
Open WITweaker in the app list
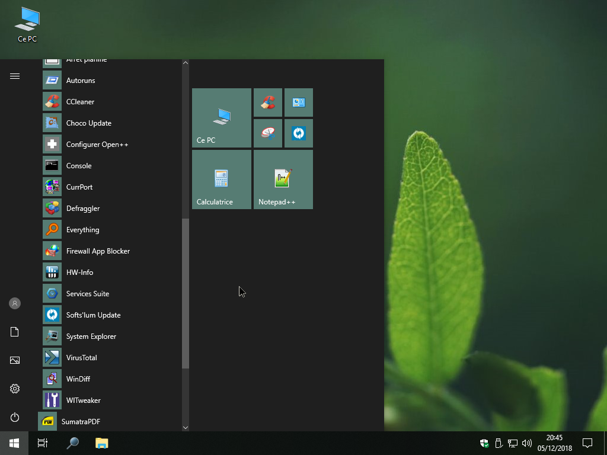[x=110, y=400]
